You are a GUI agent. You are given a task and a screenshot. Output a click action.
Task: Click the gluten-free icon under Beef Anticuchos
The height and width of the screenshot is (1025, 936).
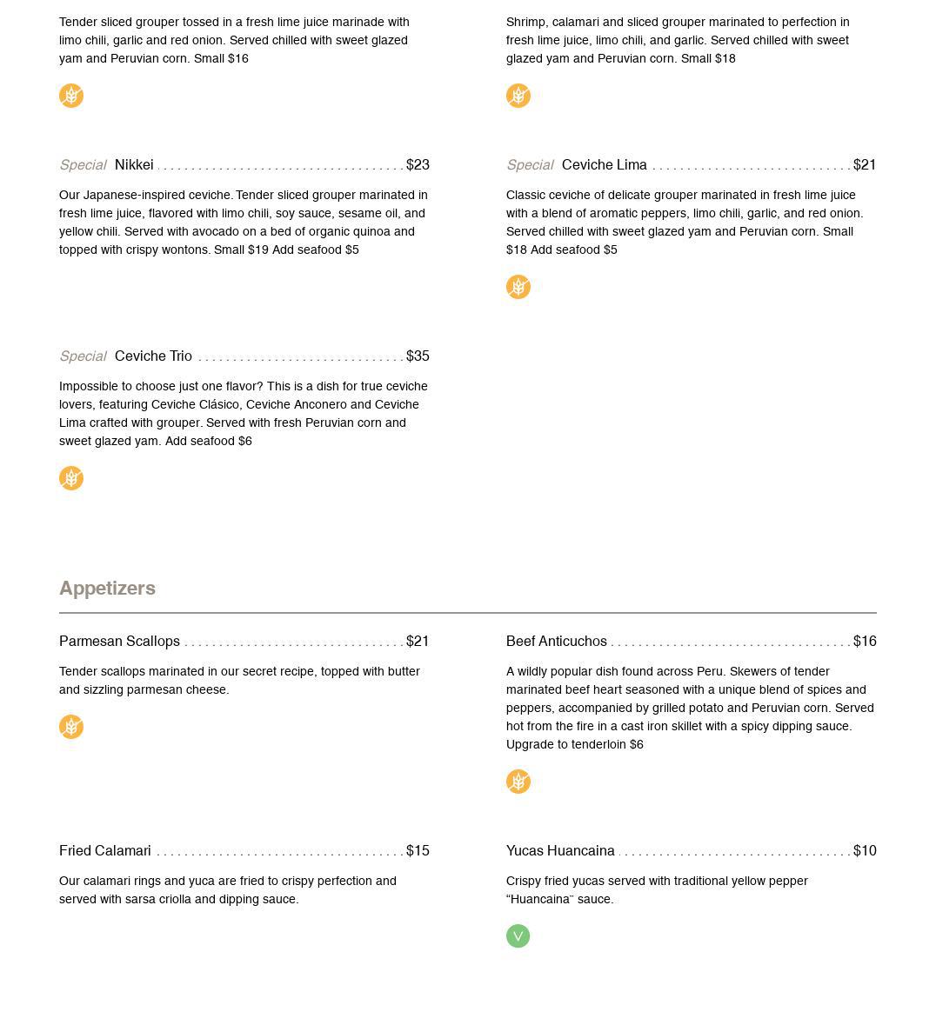(518, 782)
